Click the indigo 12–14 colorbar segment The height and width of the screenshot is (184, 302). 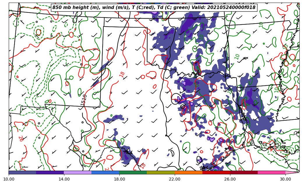click(50, 172)
